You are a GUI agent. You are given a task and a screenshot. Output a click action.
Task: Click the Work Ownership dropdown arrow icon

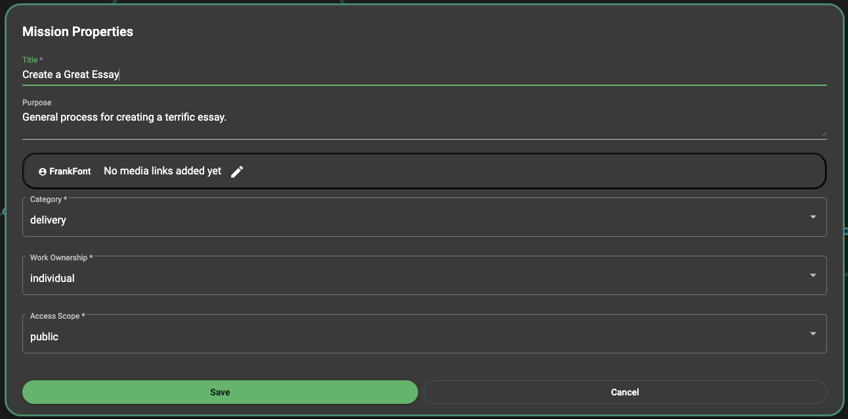[813, 275]
